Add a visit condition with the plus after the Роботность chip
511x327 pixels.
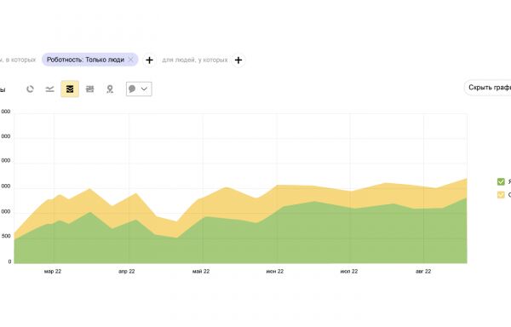click(x=149, y=60)
